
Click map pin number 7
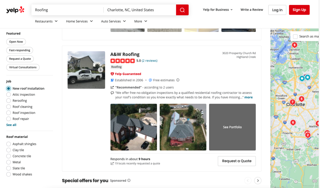click(292, 102)
